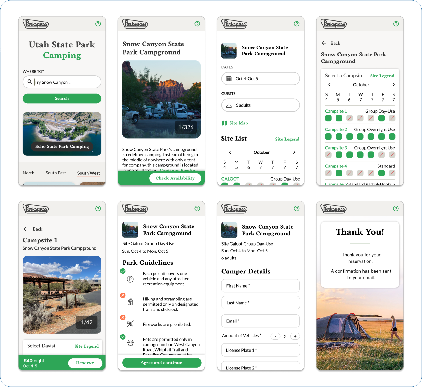
Task: Select Campsite 1 Friday availability square
Action: (x=382, y=118)
